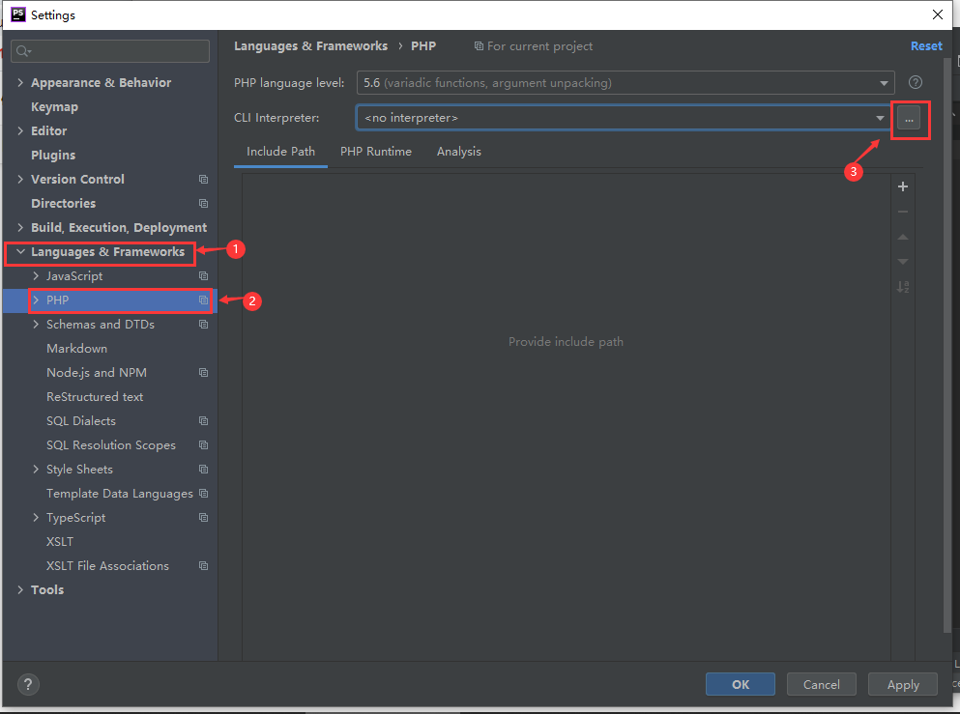Expand the JavaScript subtree chevron

click(36, 276)
